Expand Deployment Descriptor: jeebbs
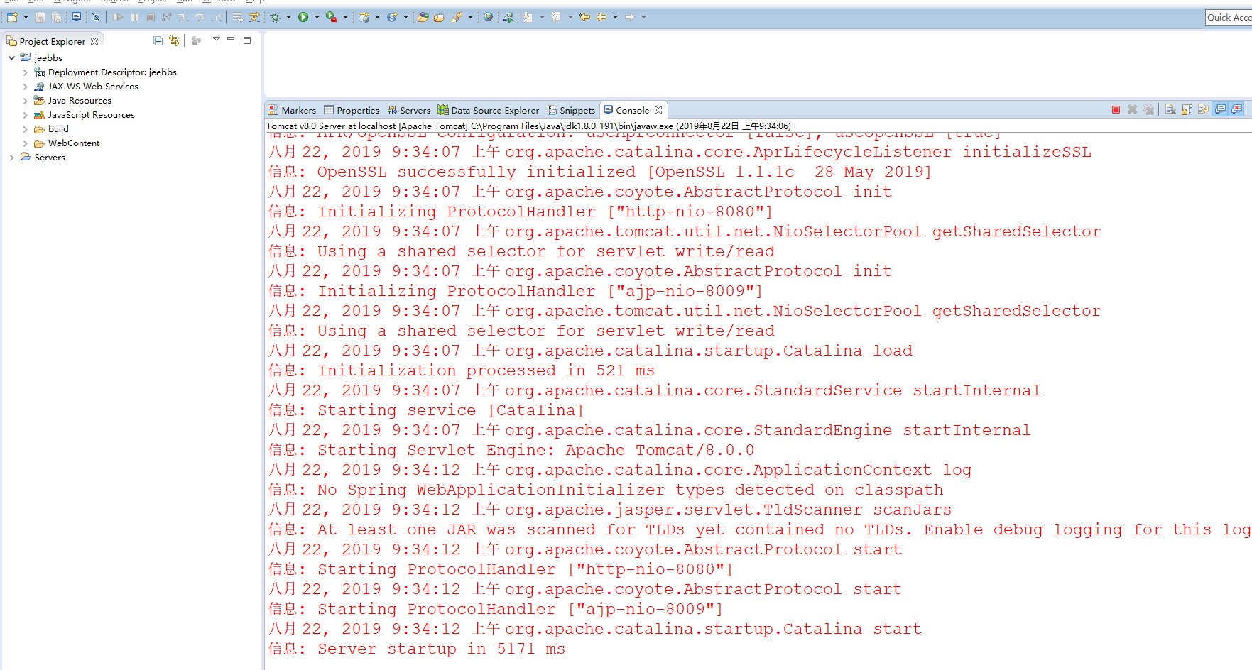The height and width of the screenshot is (670, 1252). (26, 72)
